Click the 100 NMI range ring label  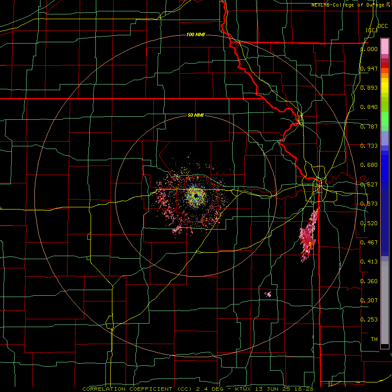tap(196, 34)
